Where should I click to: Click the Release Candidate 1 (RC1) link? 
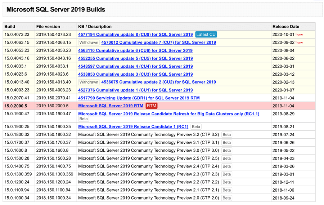tap(133, 127)
